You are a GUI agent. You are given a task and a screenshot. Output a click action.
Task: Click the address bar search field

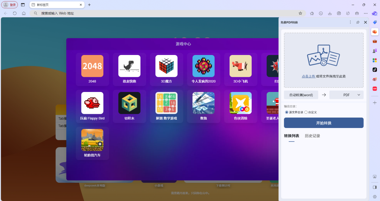point(168,13)
